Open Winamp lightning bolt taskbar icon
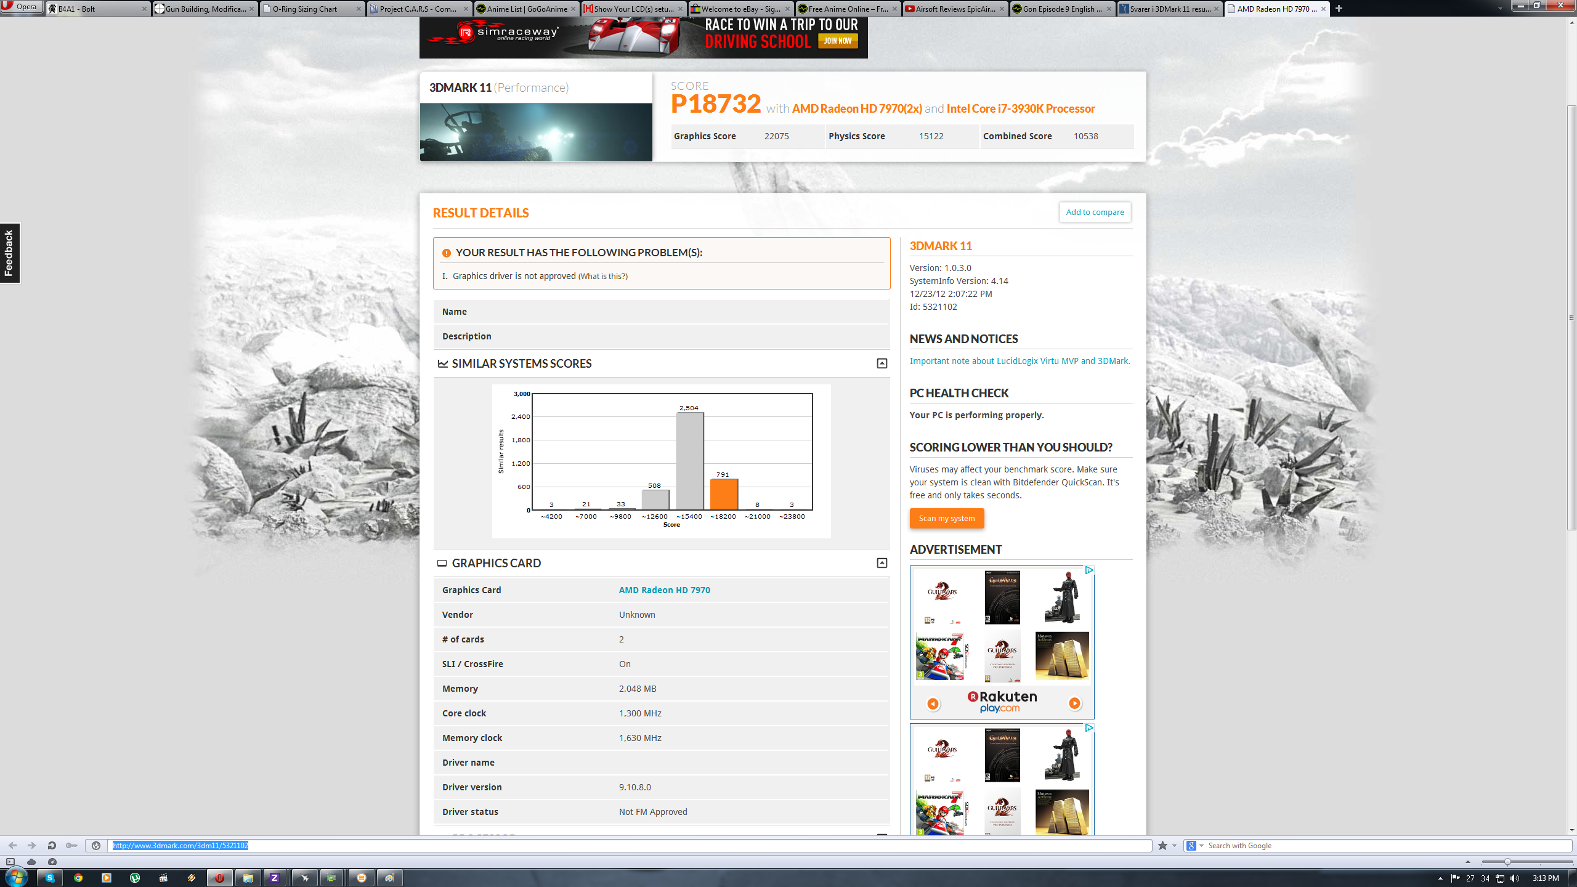The image size is (1577, 887). click(192, 878)
